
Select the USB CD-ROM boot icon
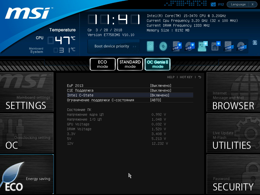pyautogui.click(x=190, y=46)
